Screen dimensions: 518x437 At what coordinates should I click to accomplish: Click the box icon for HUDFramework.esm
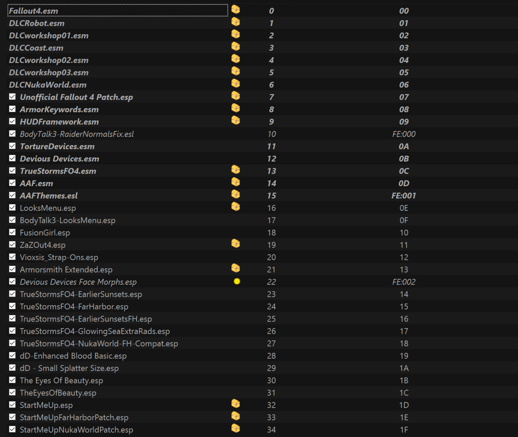click(236, 120)
